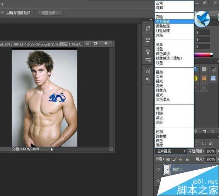Click the color spectrum ramp bar
This screenshot has height=196, width=219.
pos(203,55)
